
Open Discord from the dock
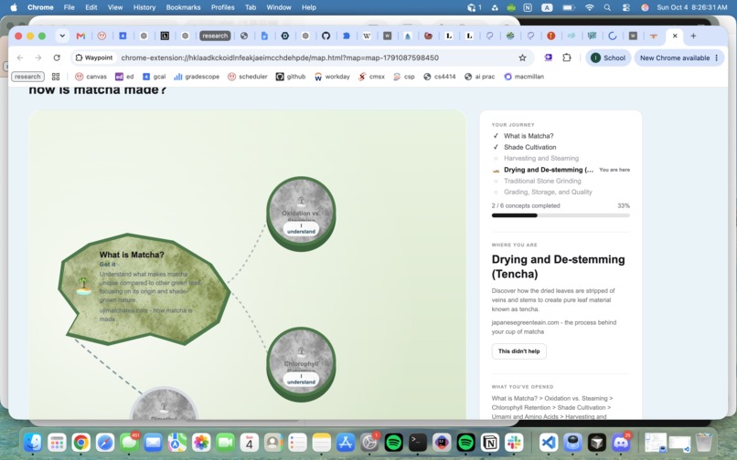(x=621, y=442)
